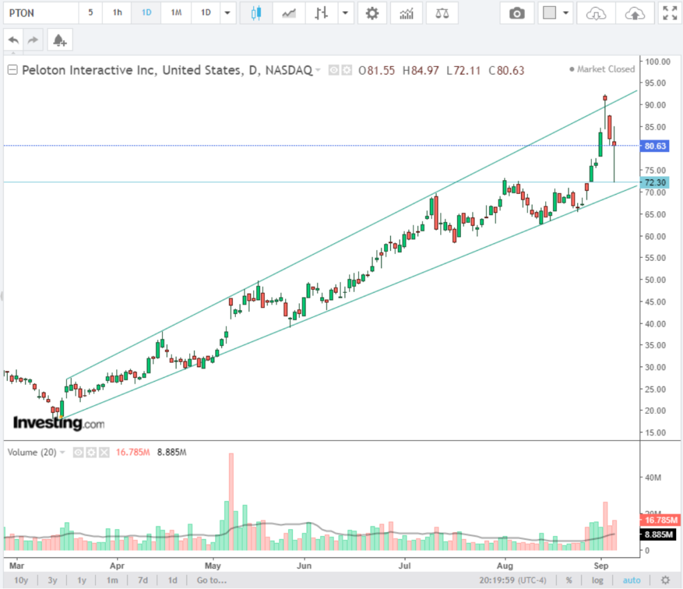Collapse the Peloton legend with minus box
683x589 pixels.
click(x=13, y=70)
